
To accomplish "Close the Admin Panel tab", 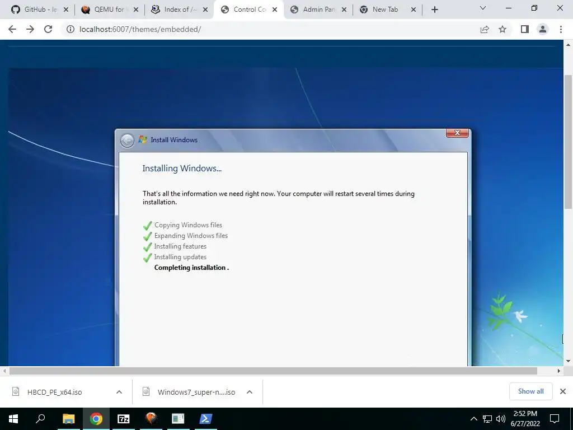I will coord(344,10).
